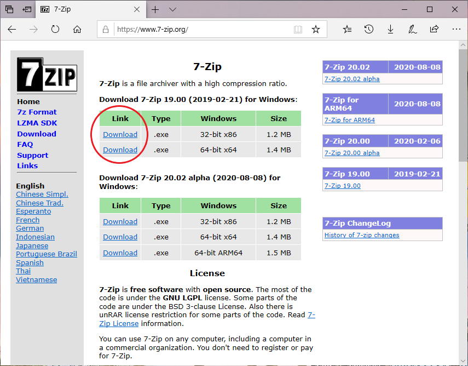Viewport: 468px width, 366px height.
Task: Switch language to Chinese Trad.
Action: click(40, 203)
